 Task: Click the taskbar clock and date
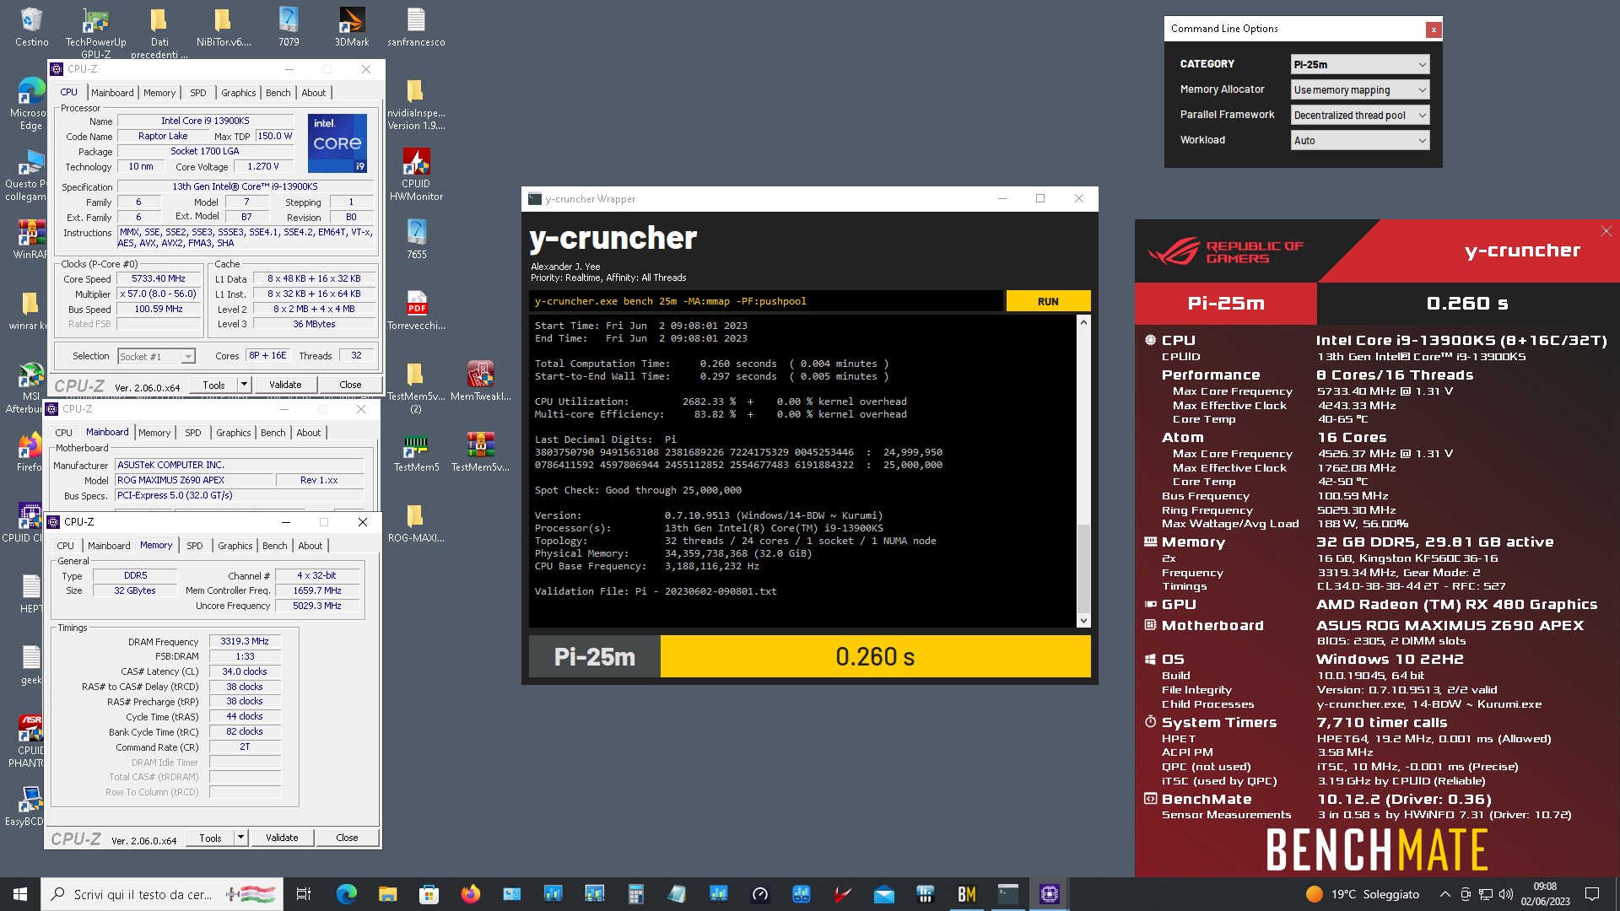pos(1545,894)
